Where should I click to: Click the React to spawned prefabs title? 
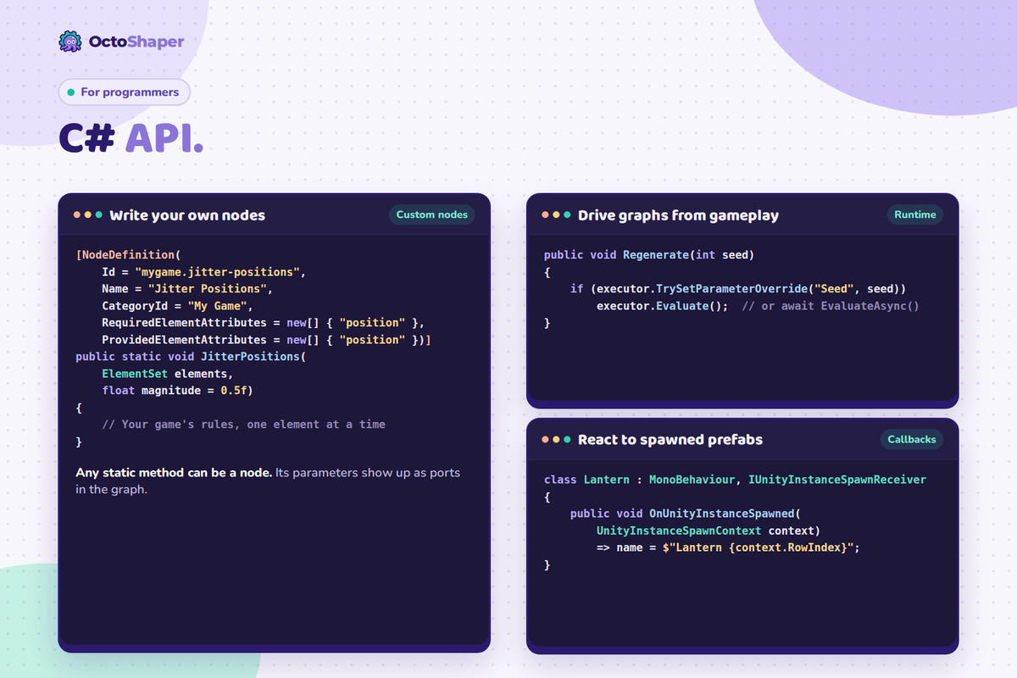670,440
